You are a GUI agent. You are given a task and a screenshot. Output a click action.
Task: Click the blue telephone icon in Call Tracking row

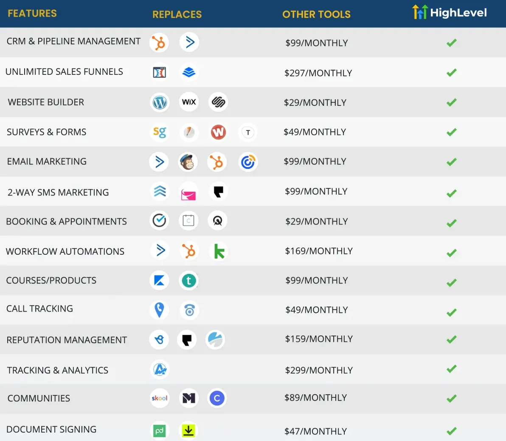pos(189,310)
